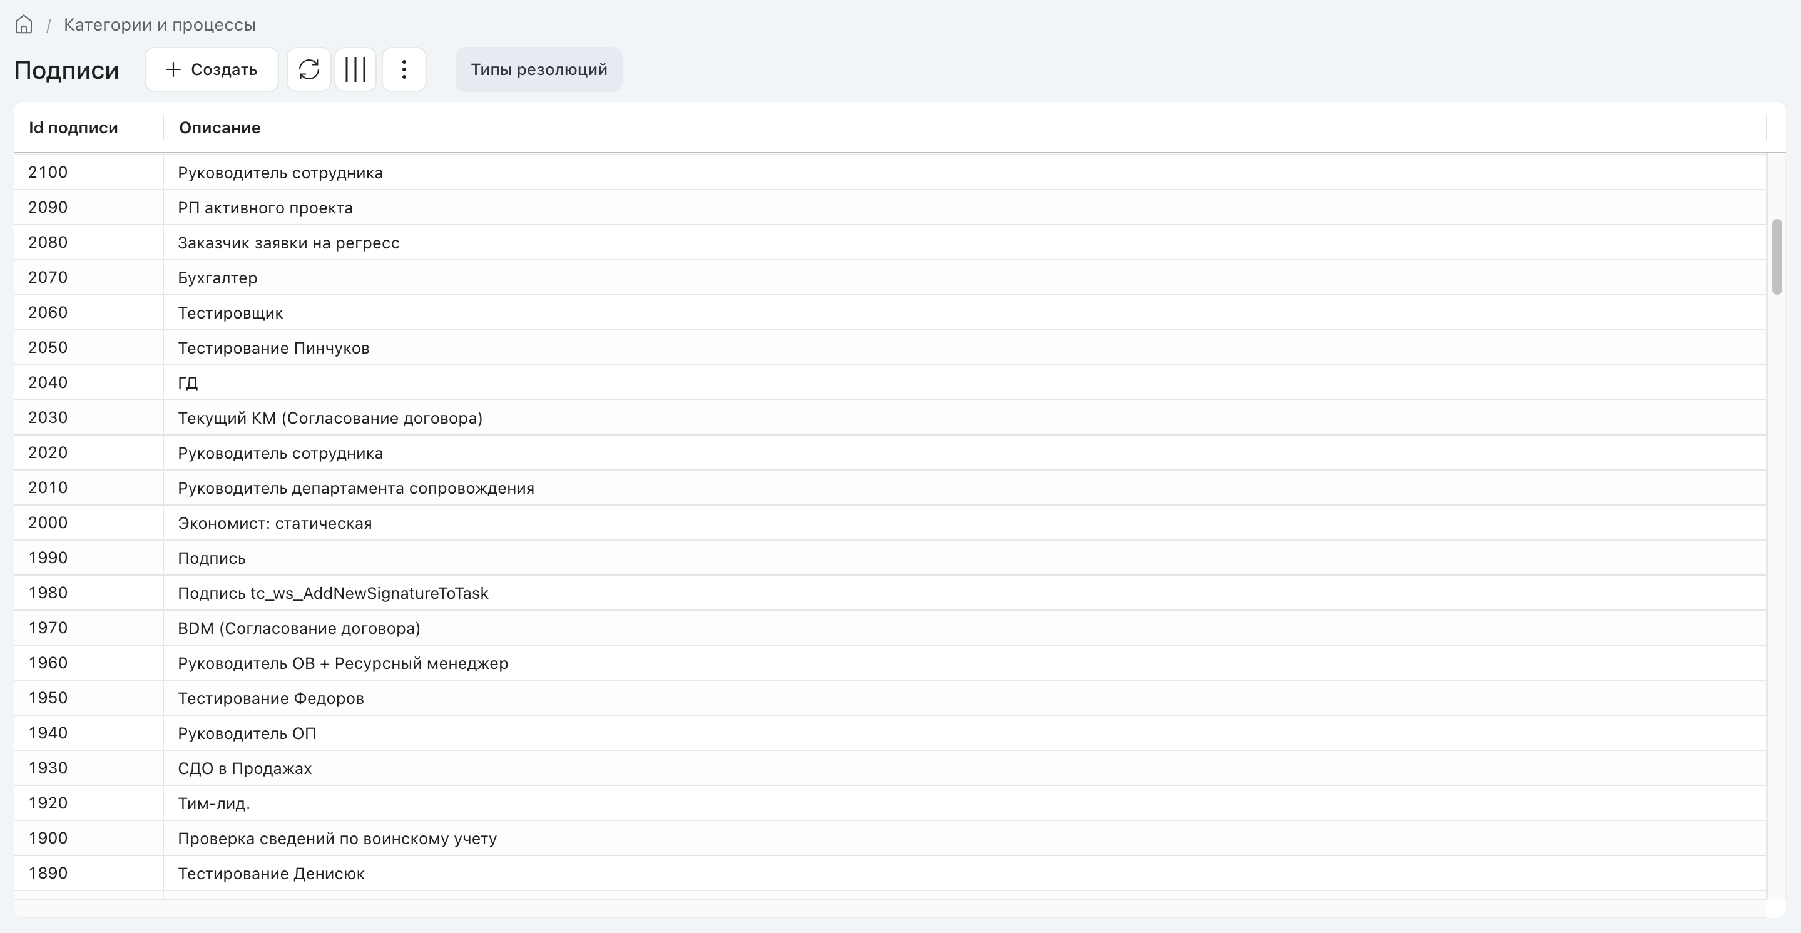Viewport: 1801px width, 933px height.
Task: Click Id cell 1980
Action: point(88,593)
